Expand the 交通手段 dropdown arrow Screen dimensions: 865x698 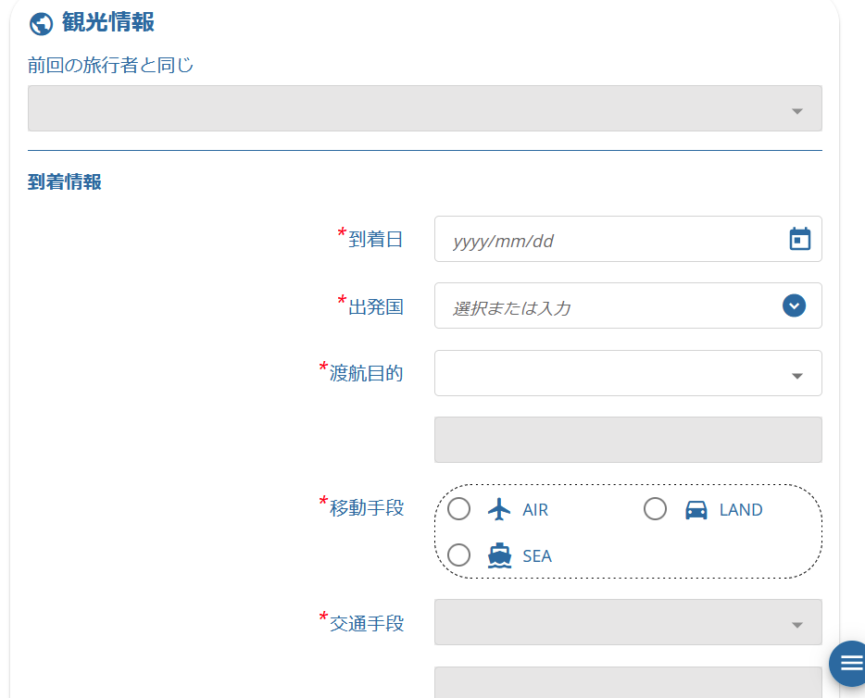click(x=796, y=624)
